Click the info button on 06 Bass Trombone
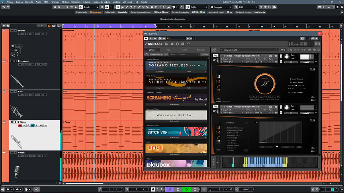Viewport: 344px width, 193px height. click(x=276, y=56)
